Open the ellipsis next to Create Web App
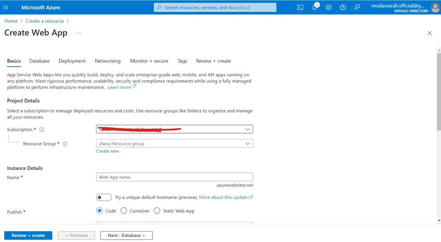The height and width of the screenshot is (242, 441). point(79,33)
